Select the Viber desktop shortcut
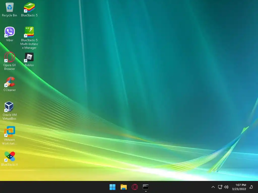Image resolution: width=258 pixels, height=193 pixels. (10, 34)
